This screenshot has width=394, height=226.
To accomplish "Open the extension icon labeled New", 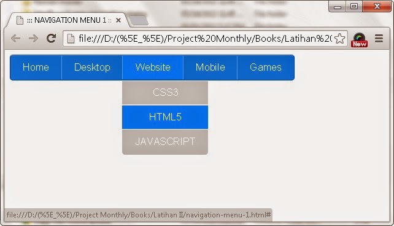I will 359,40.
